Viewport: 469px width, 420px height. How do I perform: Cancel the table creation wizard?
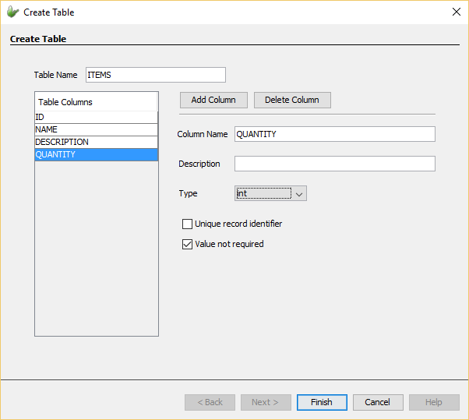click(x=378, y=402)
